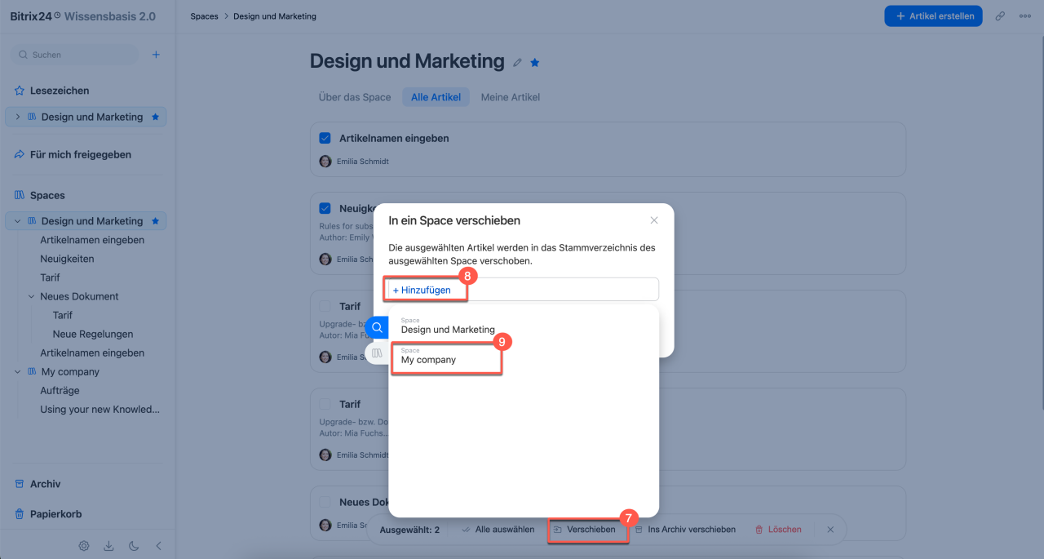1044x559 pixels.
Task: Open the three-dots more options menu
Action: click(x=1025, y=16)
